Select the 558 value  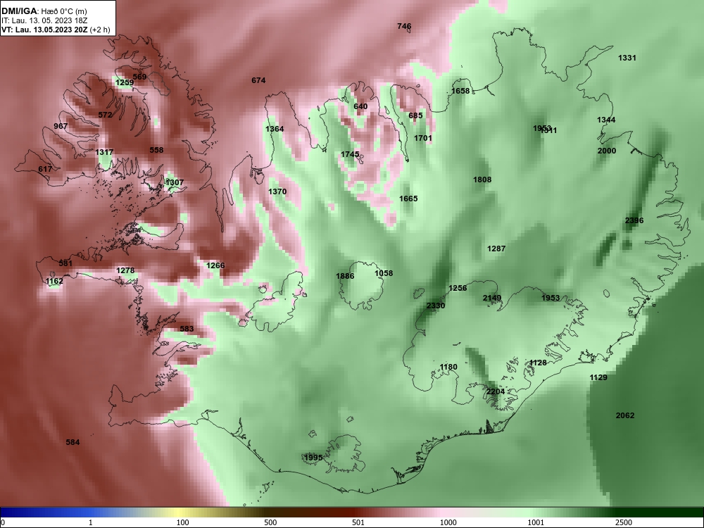tap(156, 150)
